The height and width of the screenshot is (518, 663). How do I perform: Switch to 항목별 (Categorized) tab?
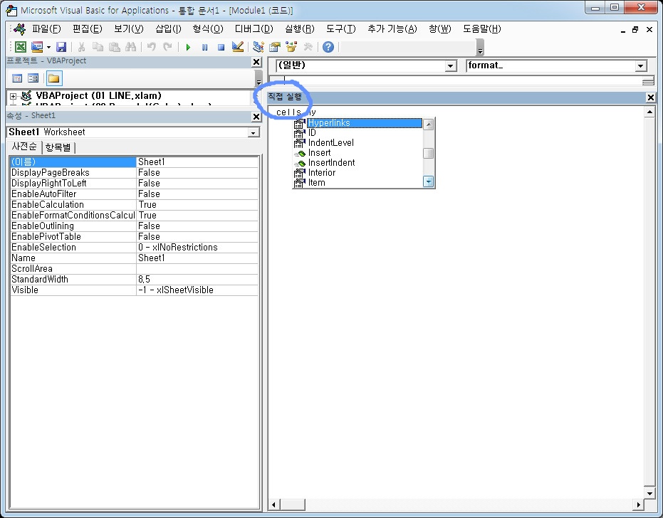point(58,147)
